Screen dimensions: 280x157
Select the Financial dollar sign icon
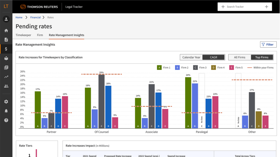[x=6, y=49]
